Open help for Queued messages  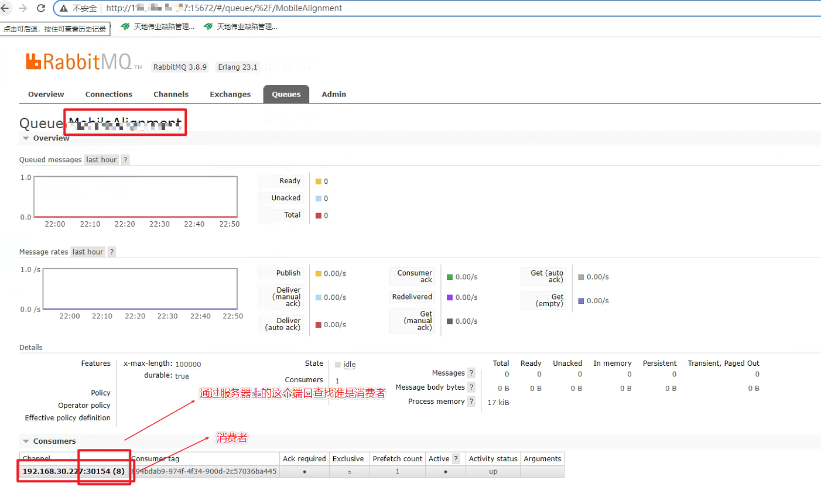[125, 160]
